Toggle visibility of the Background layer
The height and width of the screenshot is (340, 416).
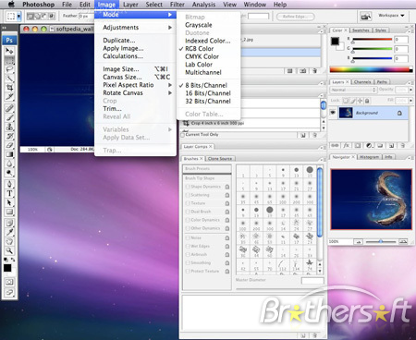click(333, 113)
